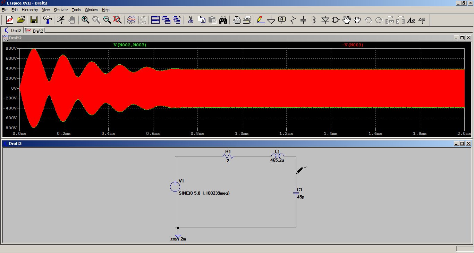Save the schematic with the floppy disk icon
Screen dimensions: 474x253
34,20
